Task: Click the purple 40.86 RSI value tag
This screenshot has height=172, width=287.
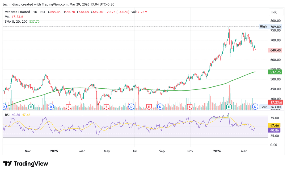Action: tap(274, 130)
